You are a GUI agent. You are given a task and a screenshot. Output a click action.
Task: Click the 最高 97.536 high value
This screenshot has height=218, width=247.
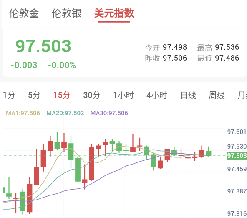(x=218, y=47)
